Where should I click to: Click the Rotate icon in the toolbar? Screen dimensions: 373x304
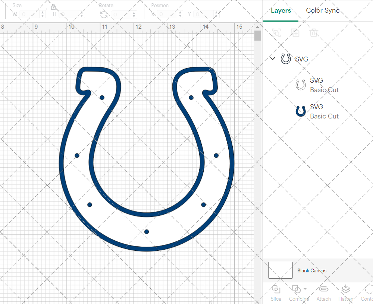104,15
